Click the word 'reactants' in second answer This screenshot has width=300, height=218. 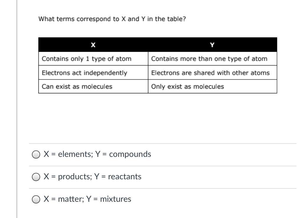click(125, 177)
